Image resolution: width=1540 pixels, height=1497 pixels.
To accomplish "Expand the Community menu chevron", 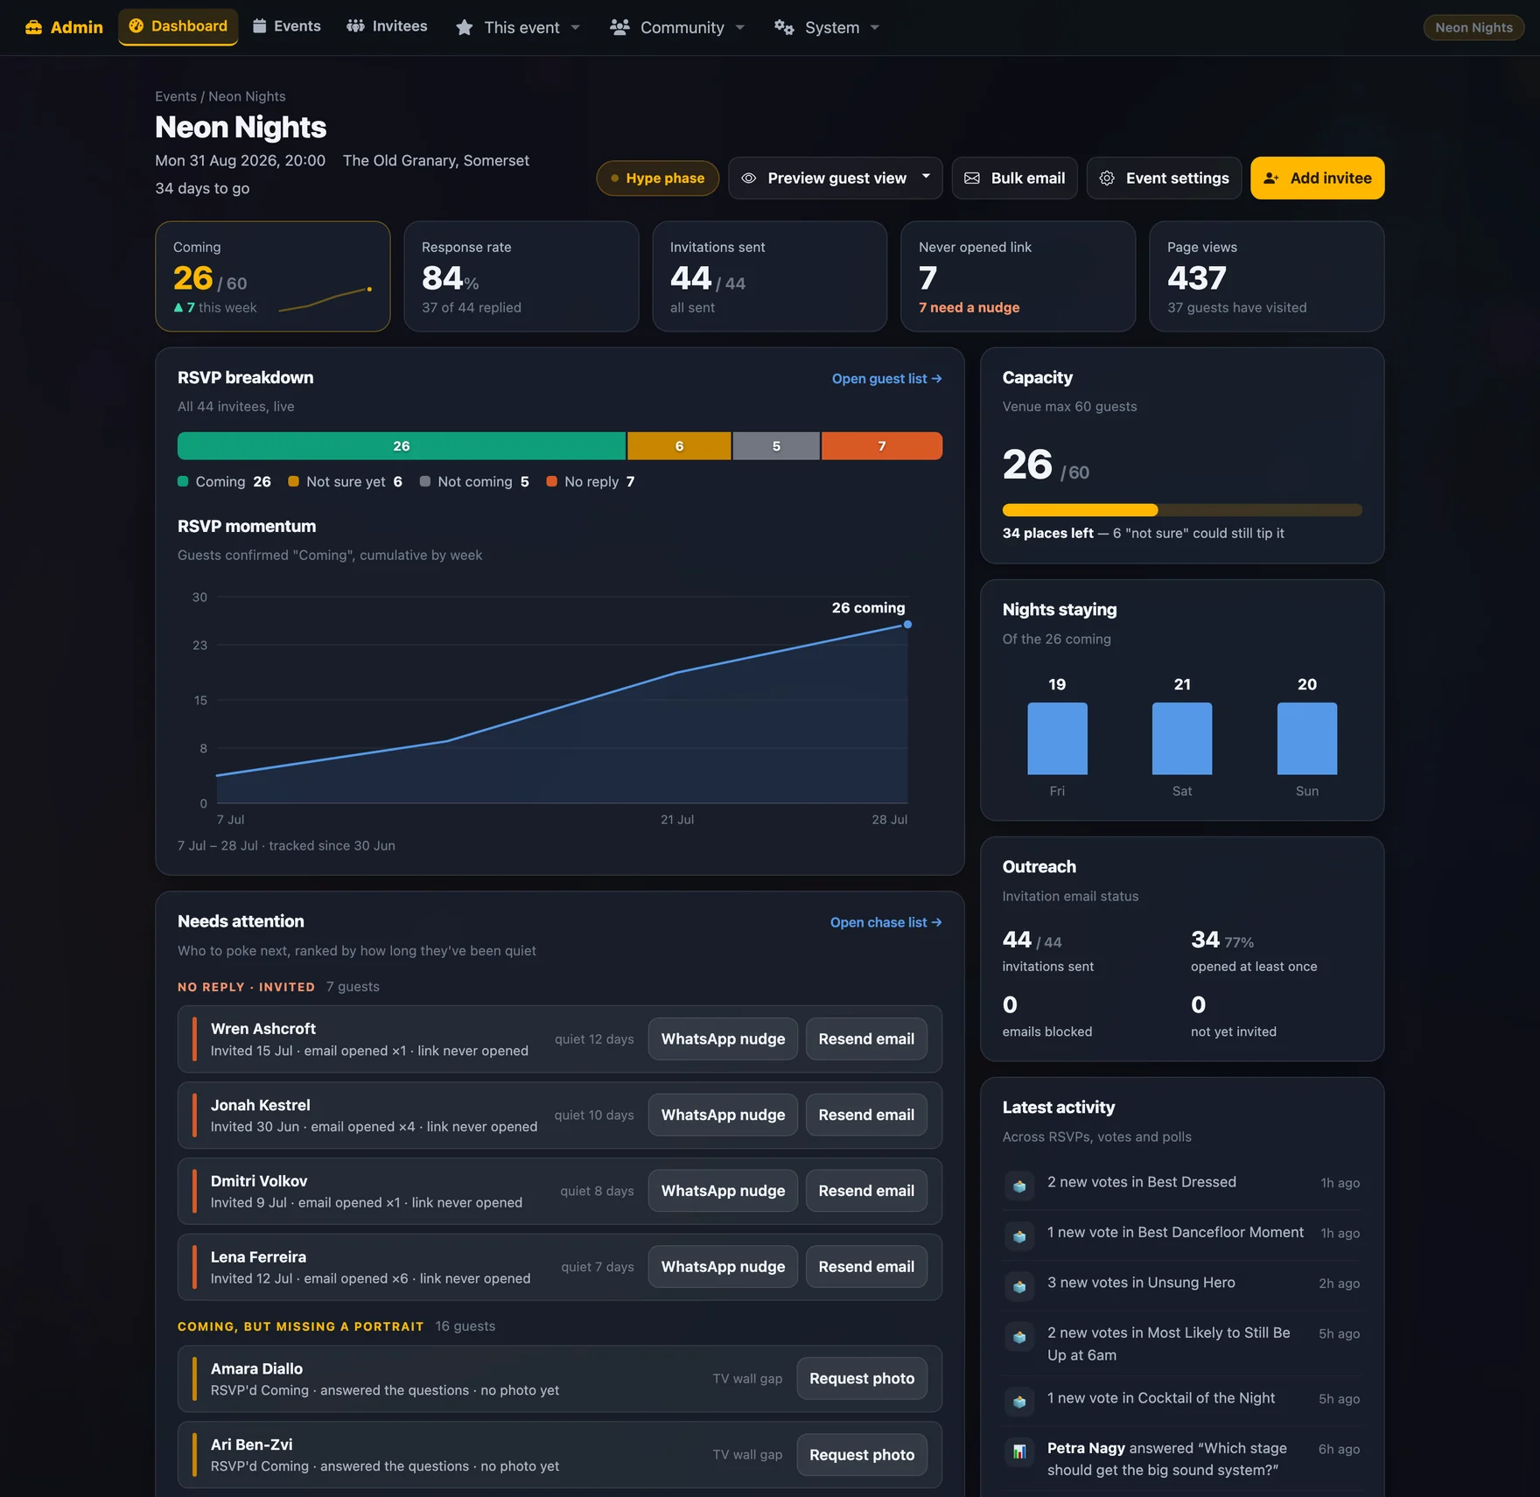I will [x=740, y=28].
